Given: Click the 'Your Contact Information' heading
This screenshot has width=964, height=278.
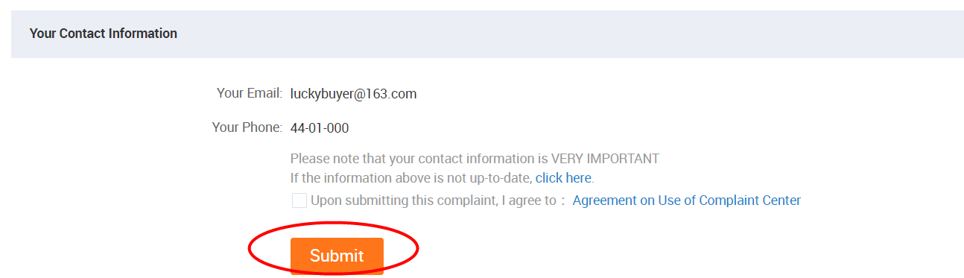Looking at the screenshot, I should pyautogui.click(x=104, y=34).
